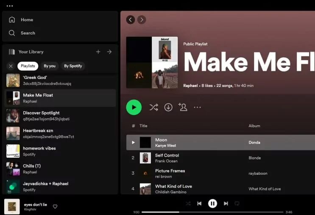Create playlist with plus icon
This screenshot has height=215, width=315.
click(x=98, y=52)
